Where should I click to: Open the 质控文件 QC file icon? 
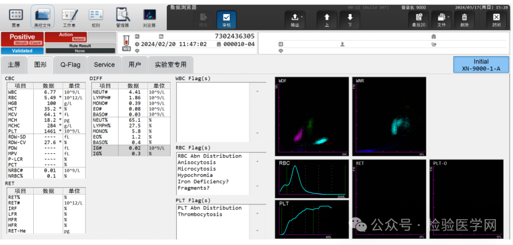[42, 17]
